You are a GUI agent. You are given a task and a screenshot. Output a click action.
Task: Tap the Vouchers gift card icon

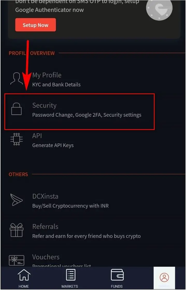tap(16, 260)
